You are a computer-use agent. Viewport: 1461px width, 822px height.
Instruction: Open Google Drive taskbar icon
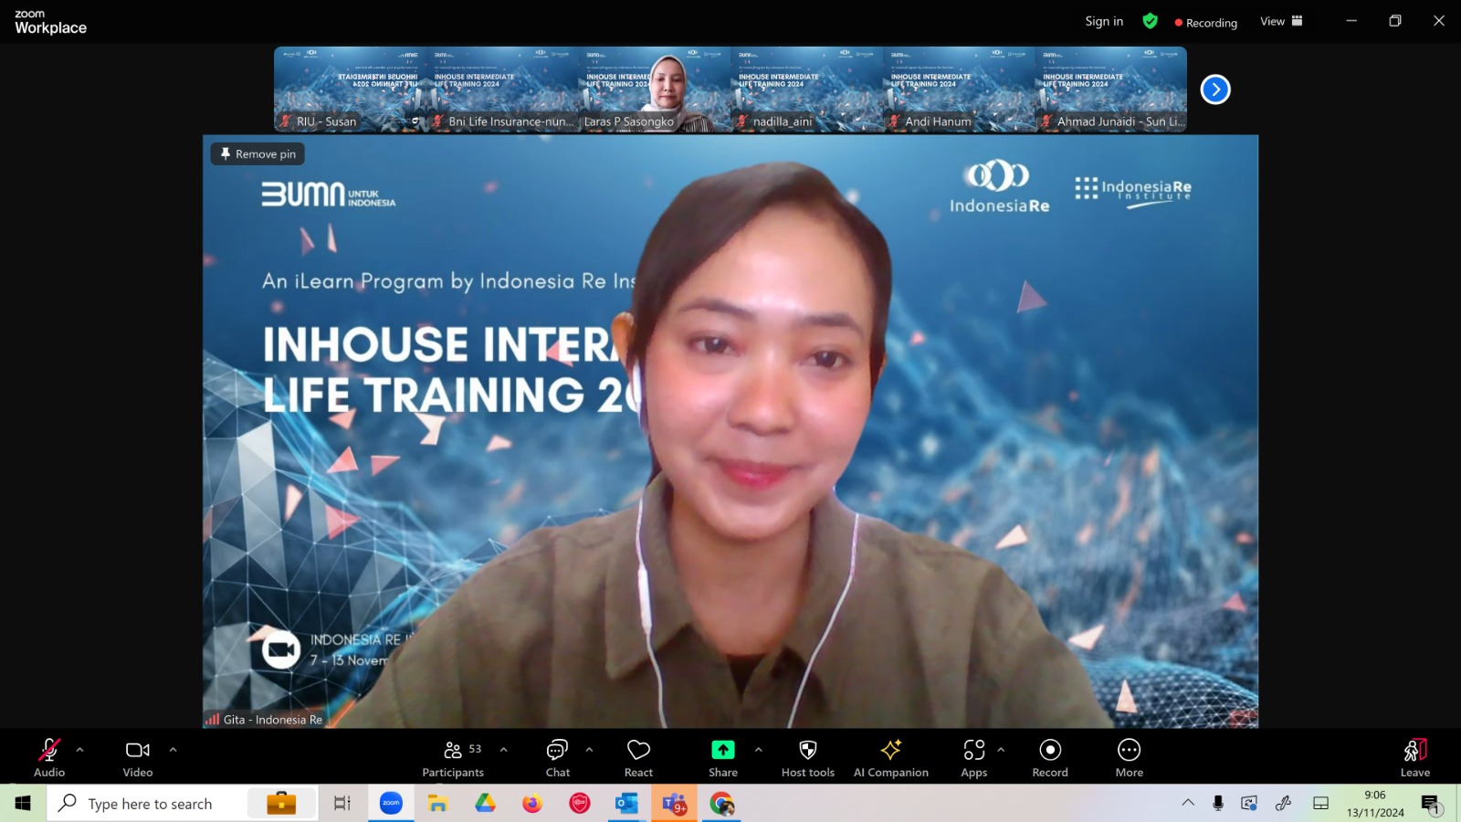click(x=485, y=804)
